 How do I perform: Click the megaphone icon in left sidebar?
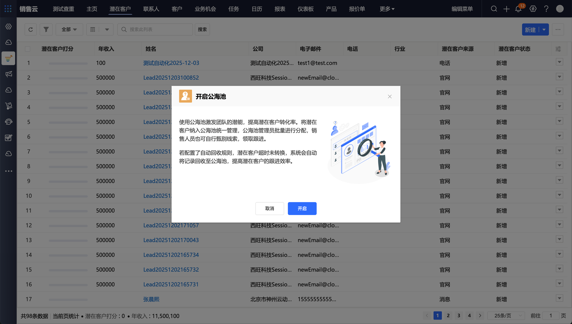tap(9, 74)
